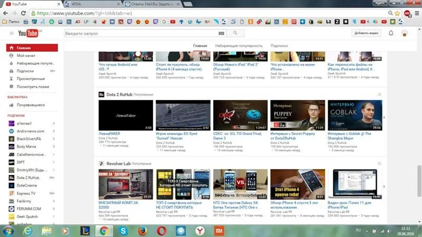Click the YouTube search input field
Image resolution: width=422 pixels, height=237 pixels.
coord(141,33)
